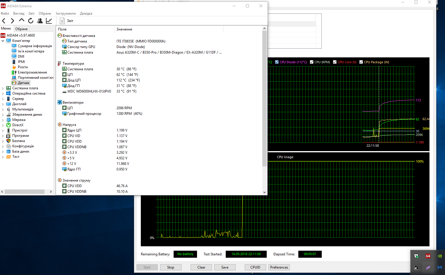The width and height of the screenshot is (445, 275).
Task: Switch to the Меню tab
Action: click(6, 28)
